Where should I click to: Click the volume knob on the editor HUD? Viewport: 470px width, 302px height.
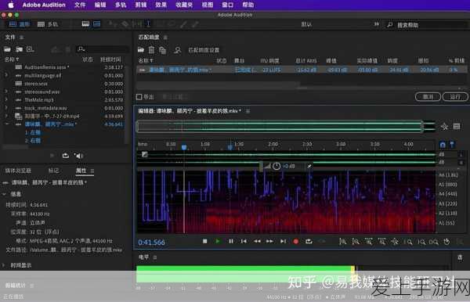pos(277,166)
